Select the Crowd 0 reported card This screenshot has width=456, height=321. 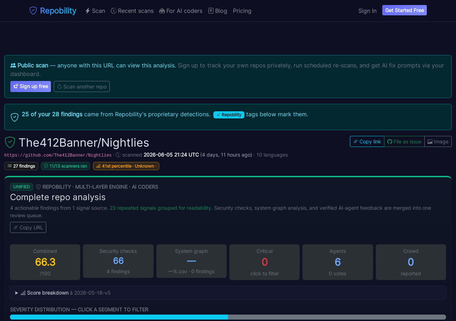point(411,262)
